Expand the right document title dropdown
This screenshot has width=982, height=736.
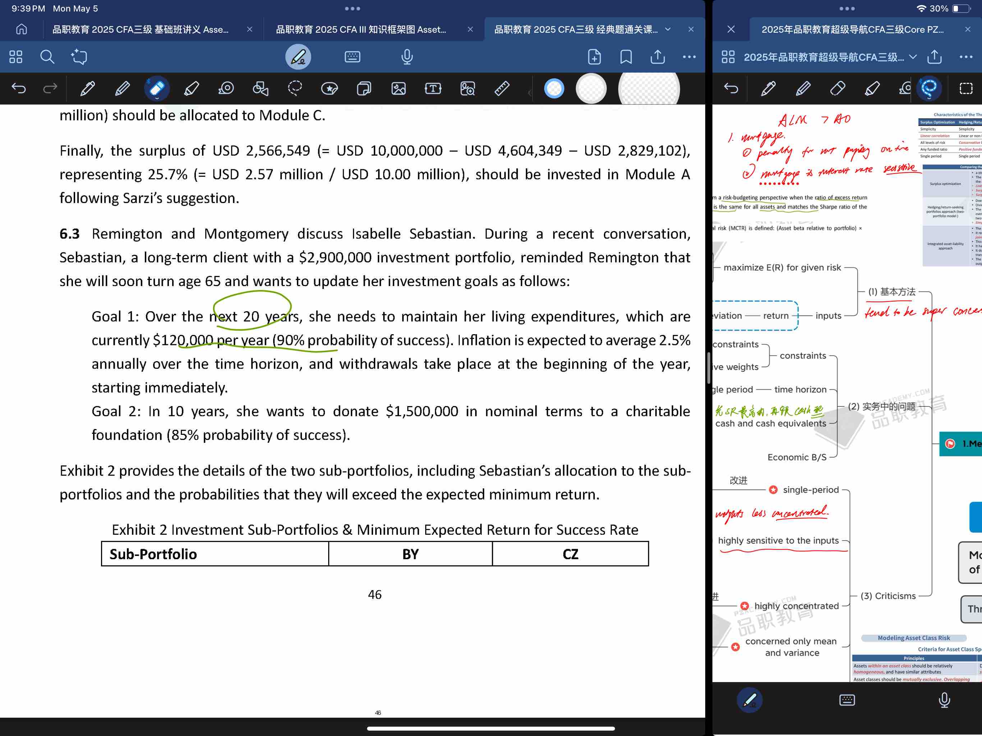pos(913,57)
